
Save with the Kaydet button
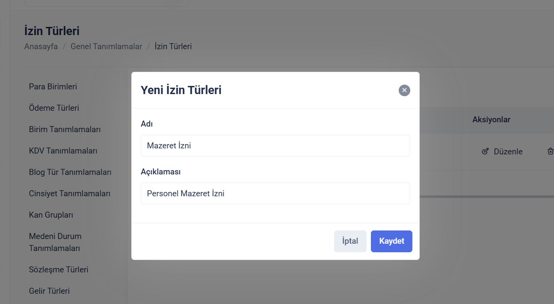coord(391,241)
